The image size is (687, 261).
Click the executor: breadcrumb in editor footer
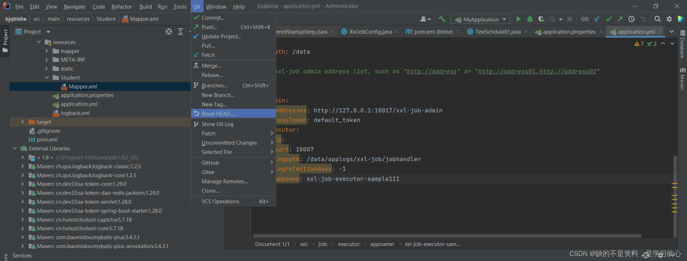click(349, 244)
